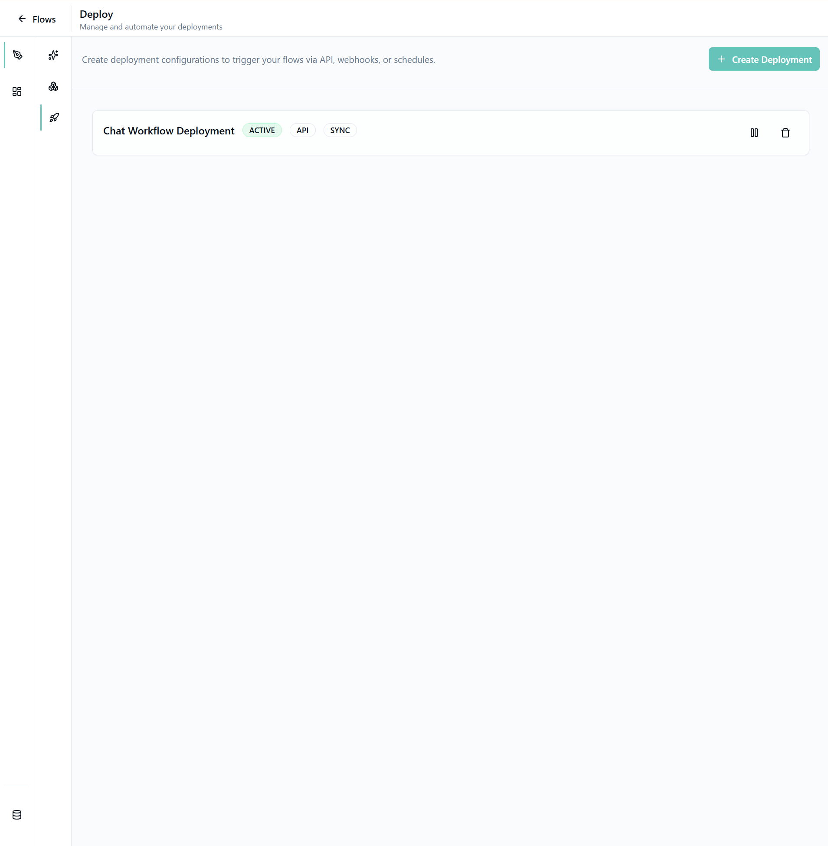This screenshot has width=828, height=846.
Task: Click the plus icon in Create Deployment
Action: (721, 59)
